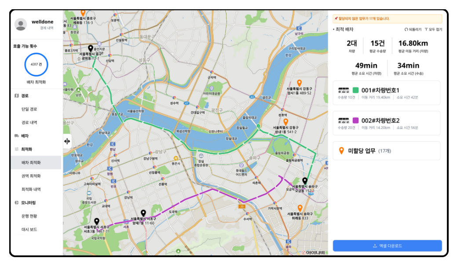
Task: Expand the 경로 menu section
Action: point(25,95)
